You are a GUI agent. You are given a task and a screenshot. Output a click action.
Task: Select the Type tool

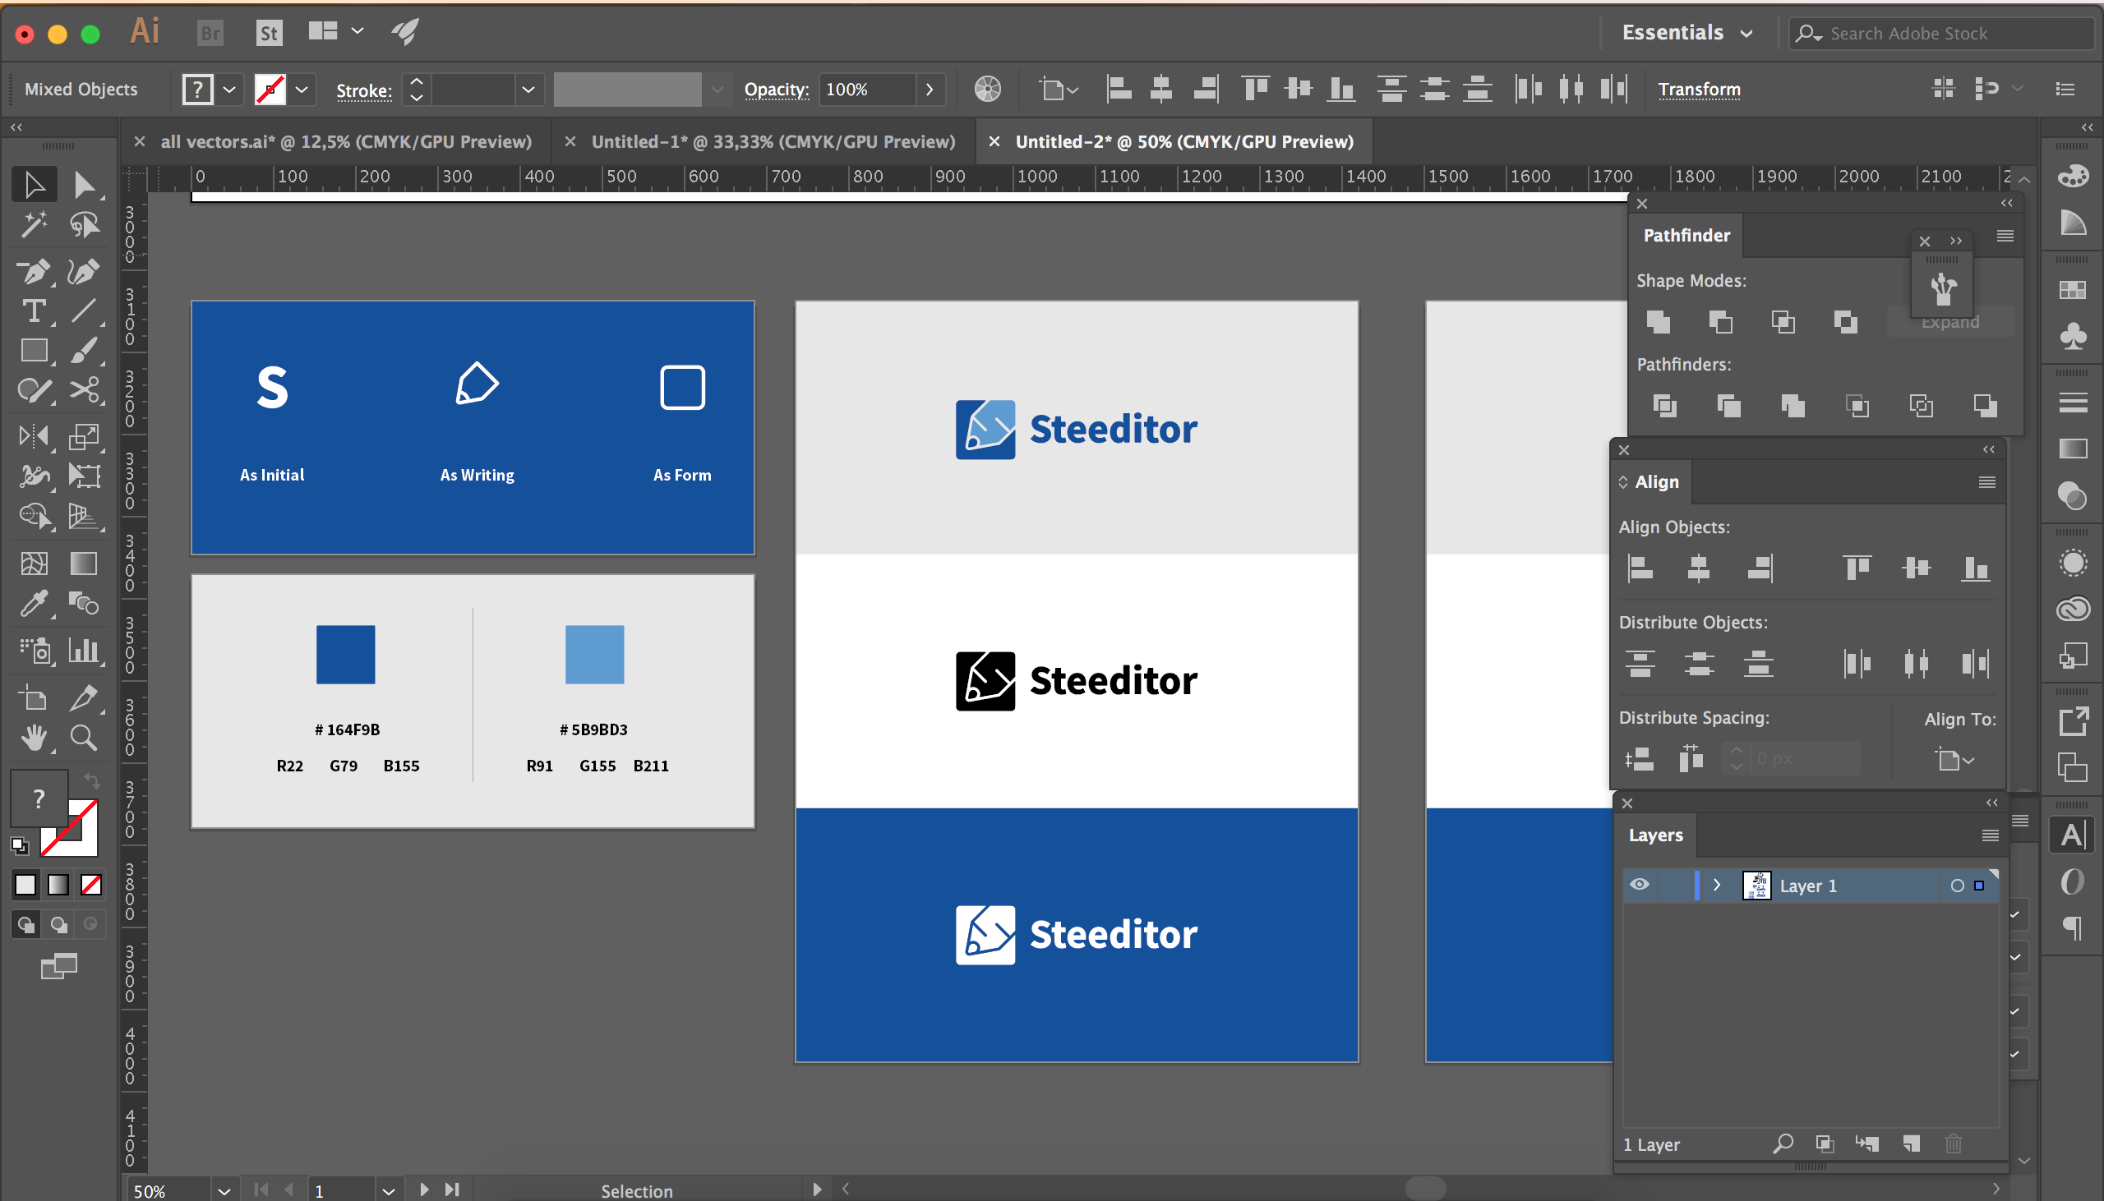point(34,312)
